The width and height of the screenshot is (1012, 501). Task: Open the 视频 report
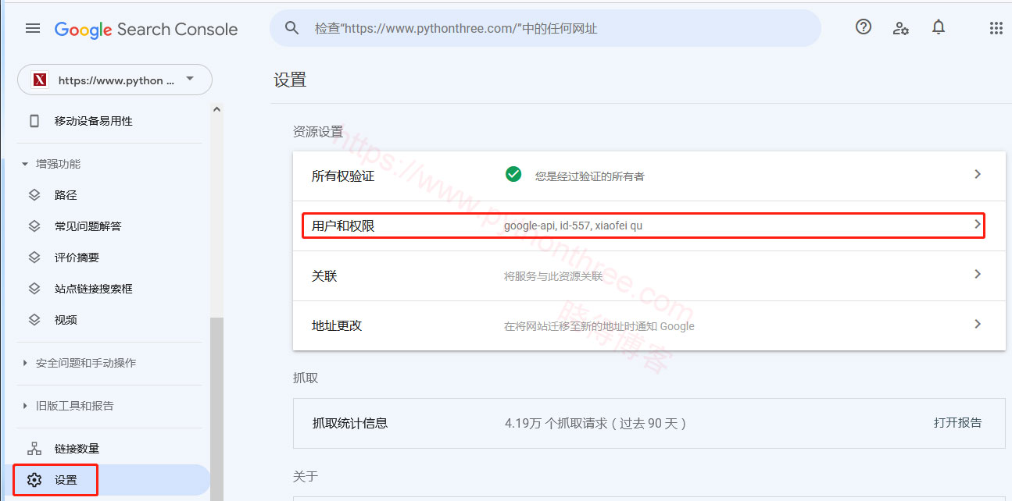[107, 320]
